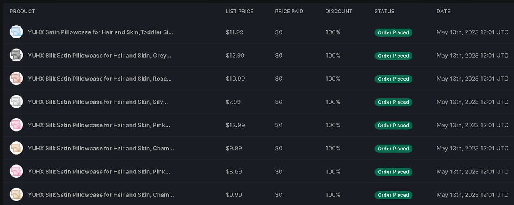
Task: Sort by the PRODUCT column header
Action: [x=22, y=11]
